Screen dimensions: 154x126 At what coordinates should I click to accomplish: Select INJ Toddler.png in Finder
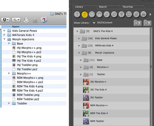click(x=27, y=65)
